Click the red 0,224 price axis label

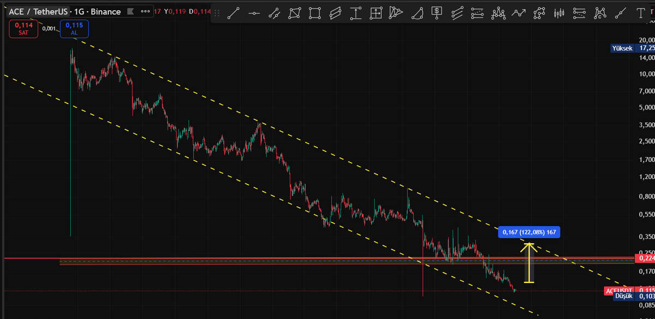pos(645,258)
